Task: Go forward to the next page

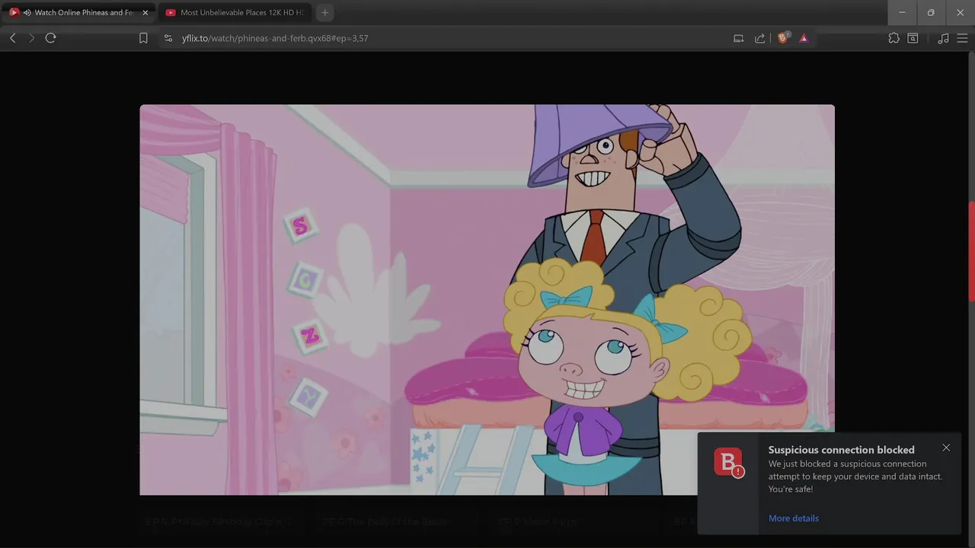Action: (x=31, y=38)
